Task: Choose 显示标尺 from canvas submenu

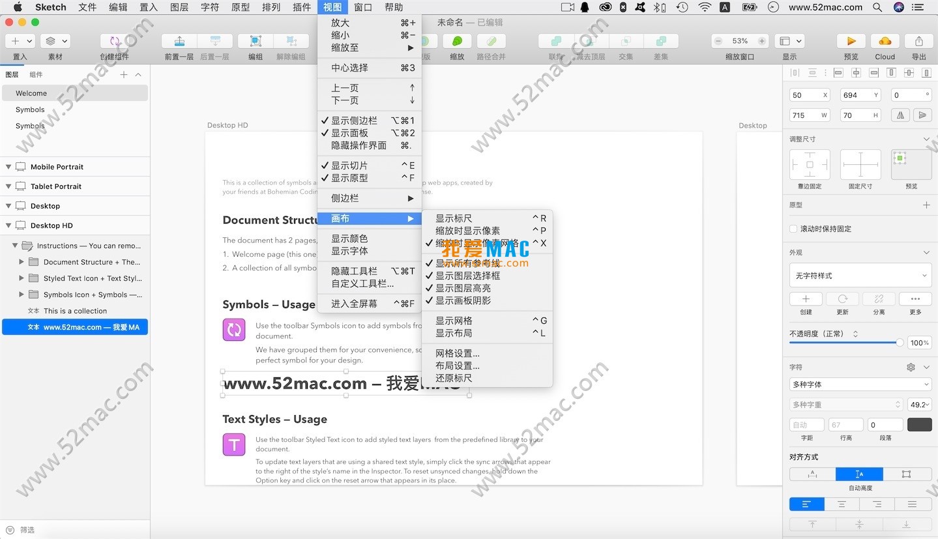Action: point(488,218)
